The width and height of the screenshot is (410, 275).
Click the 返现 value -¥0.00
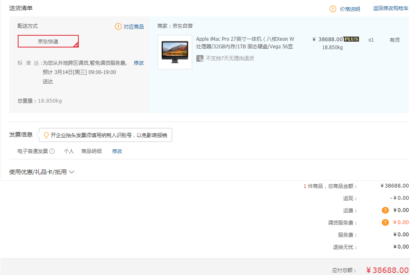click(x=399, y=198)
